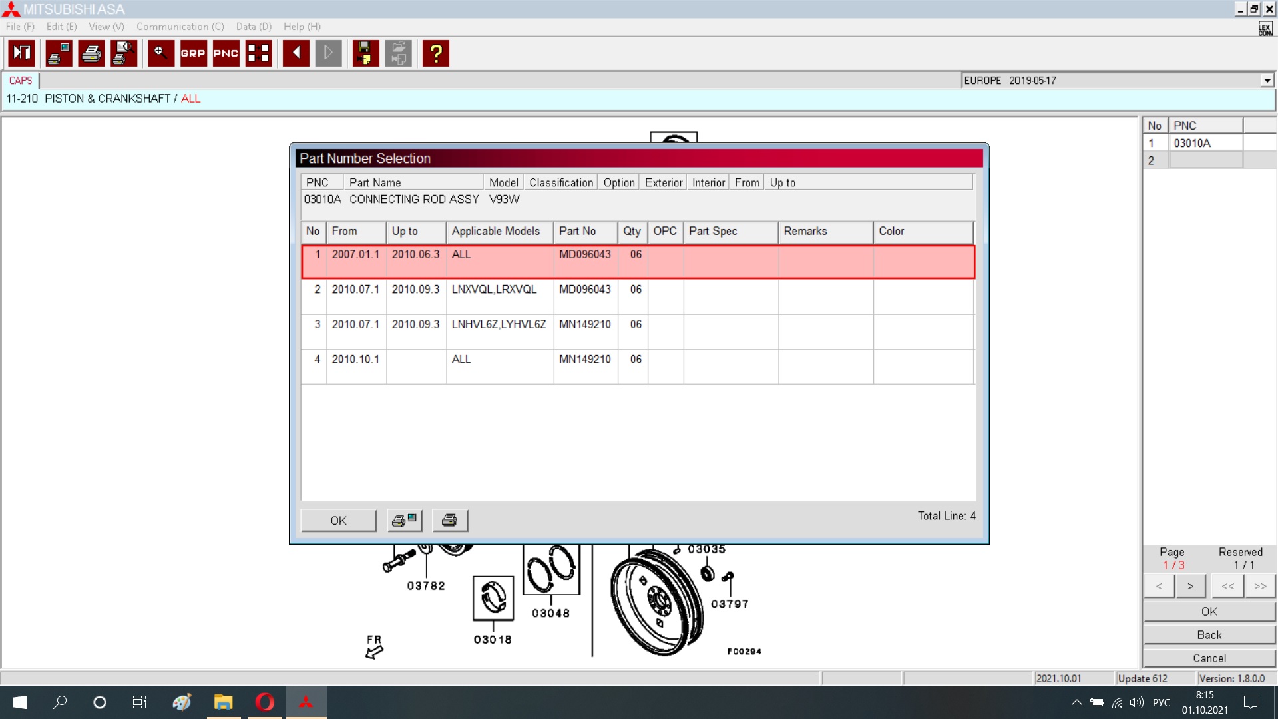Open print preview from toolbar
Image resolution: width=1278 pixels, height=719 pixels.
pyautogui.click(x=124, y=53)
